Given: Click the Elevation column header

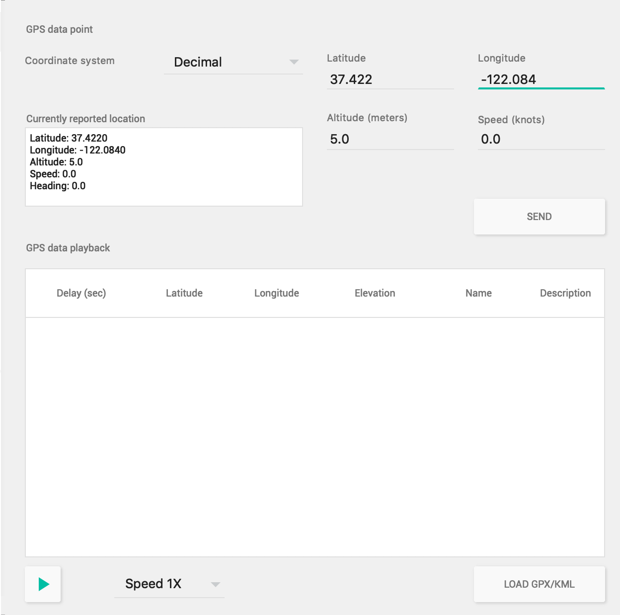Looking at the screenshot, I should 375,293.
